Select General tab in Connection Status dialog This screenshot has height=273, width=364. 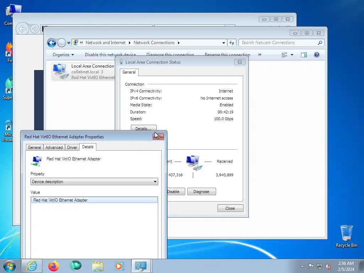[x=129, y=72]
